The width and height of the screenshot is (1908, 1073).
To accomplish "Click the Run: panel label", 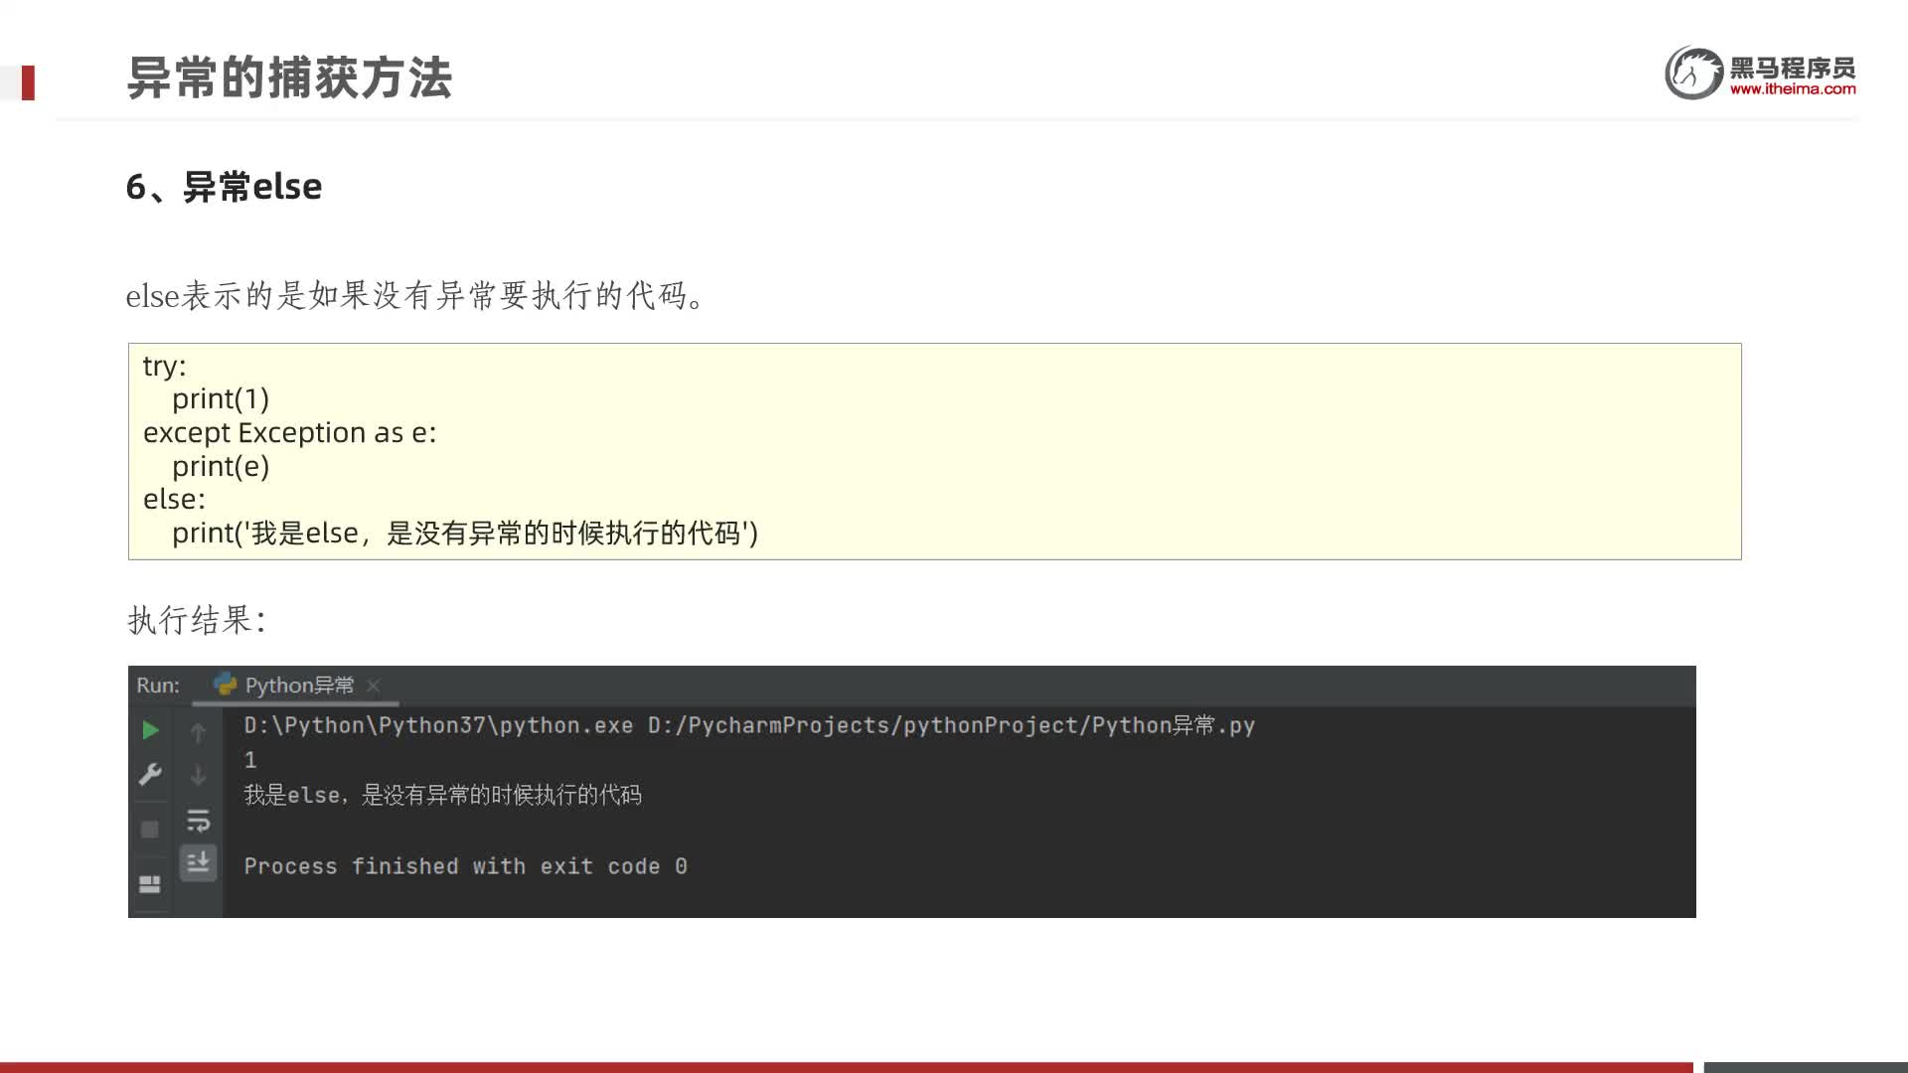I will [x=158, y=686].
